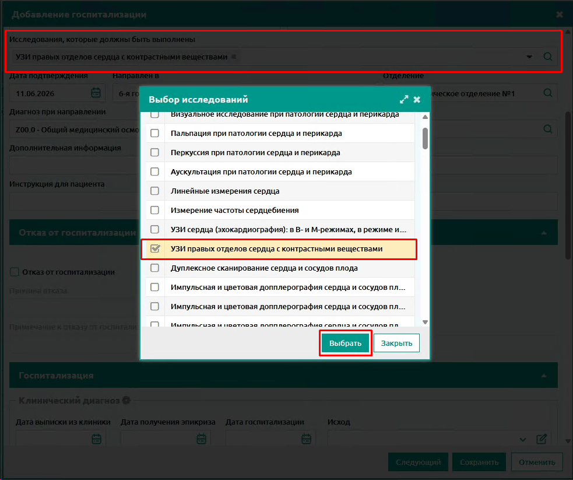Expand the Выбор исследований dialog to fullscreen
This screenshot has height=480, width=573.
(403, 99)
